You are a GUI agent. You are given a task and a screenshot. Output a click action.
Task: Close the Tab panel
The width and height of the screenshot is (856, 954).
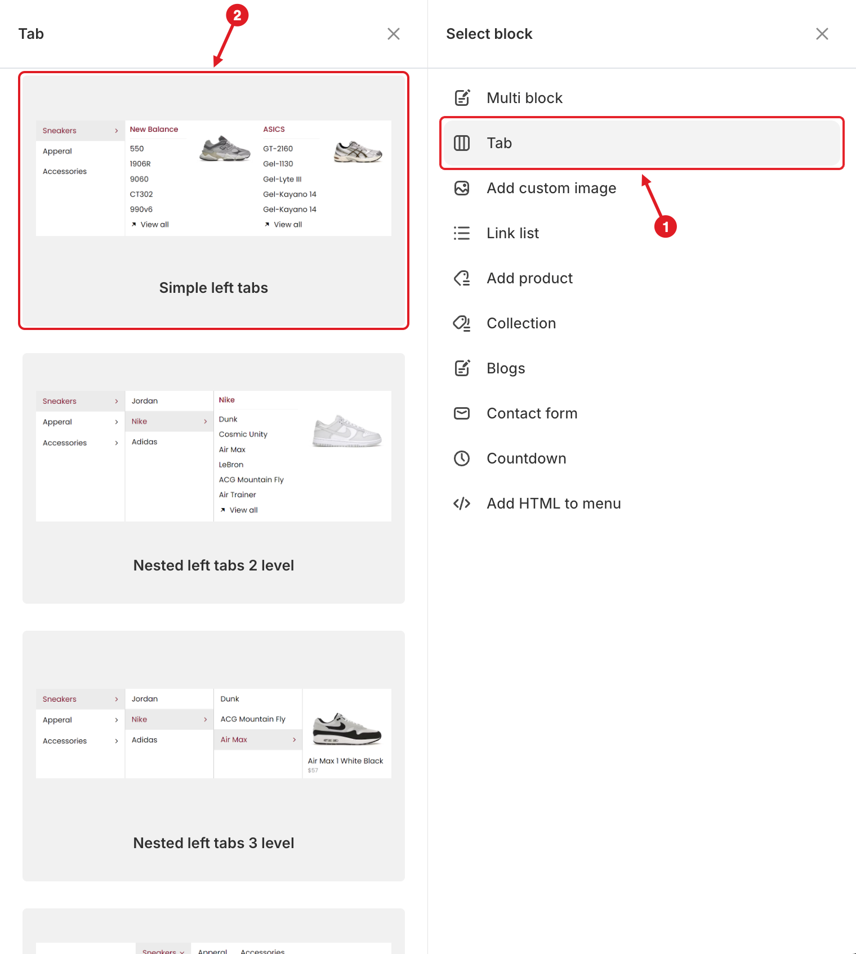pyautogui.click(x=394, y=34)
